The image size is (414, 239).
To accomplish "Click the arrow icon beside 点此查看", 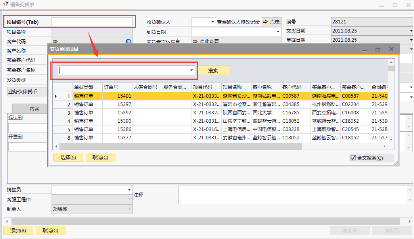I will tap(195, 41).
